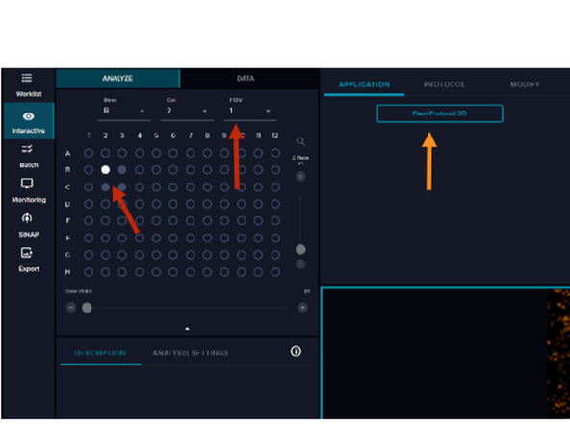Image resolution: width=570 pixels, height=427 pixels.
Task: Open the Monitoring screen icon
Action: coord(27,184)
